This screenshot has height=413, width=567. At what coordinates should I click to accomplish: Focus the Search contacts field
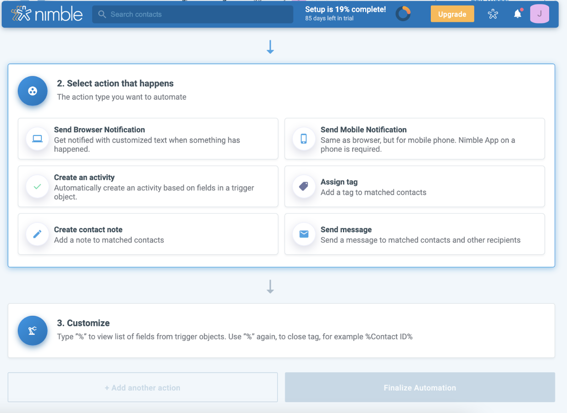point(193,14)
